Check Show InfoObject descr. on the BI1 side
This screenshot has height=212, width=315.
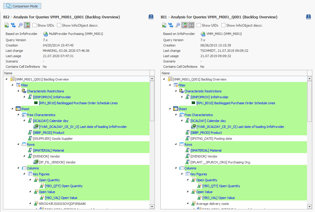coord(223,25)
